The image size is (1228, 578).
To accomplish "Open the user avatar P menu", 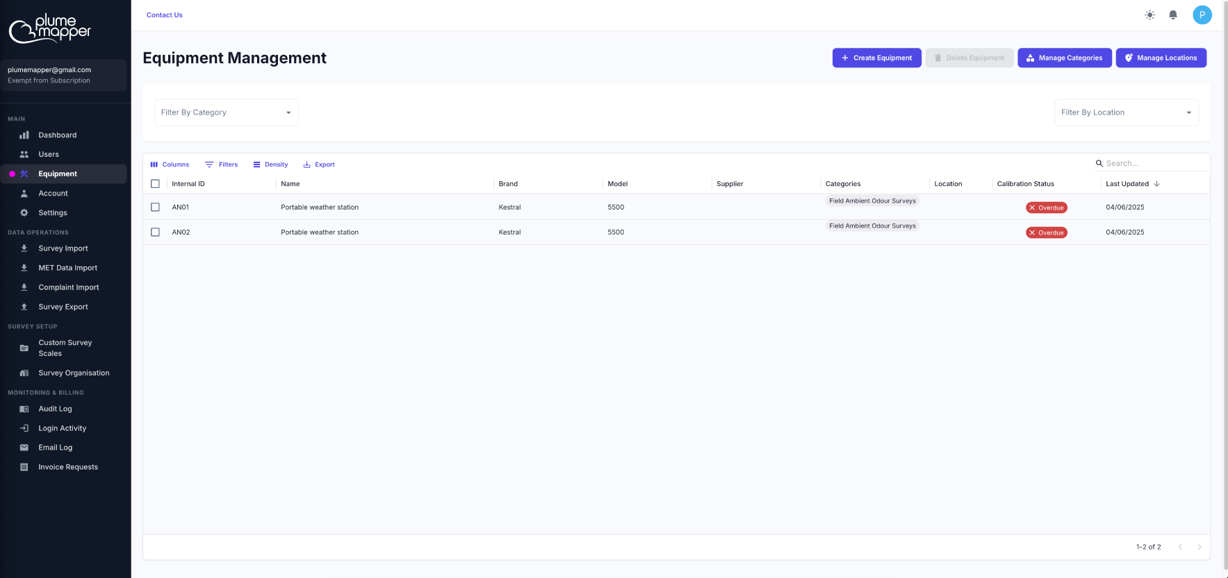I will point(1202,15).
